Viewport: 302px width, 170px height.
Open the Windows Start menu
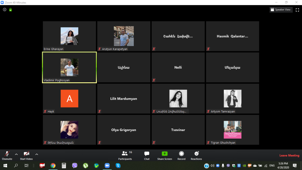point(5,166)
